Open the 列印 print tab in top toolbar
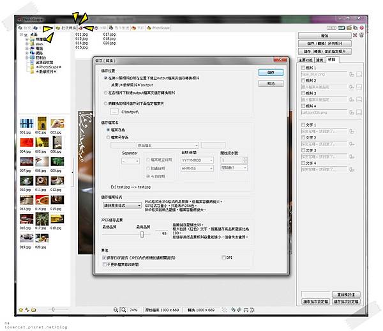Screen dimensions: 383x331 [x=138, y=28]
